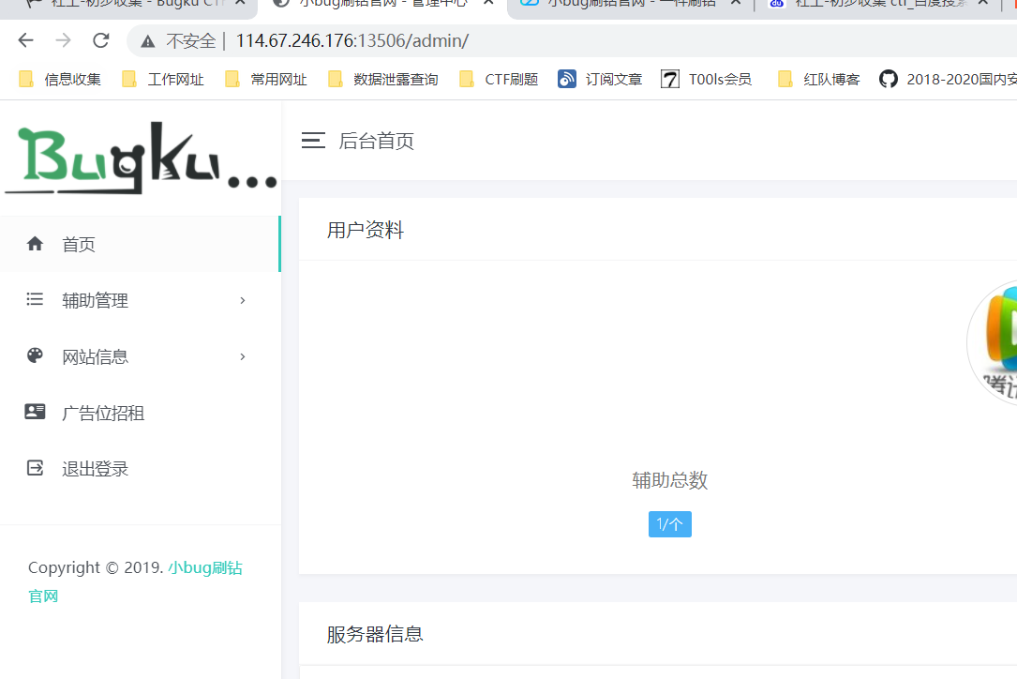1017x679 pixels.
Task: Open the 信息收集 bookmark folder
Action: point(60,79)
